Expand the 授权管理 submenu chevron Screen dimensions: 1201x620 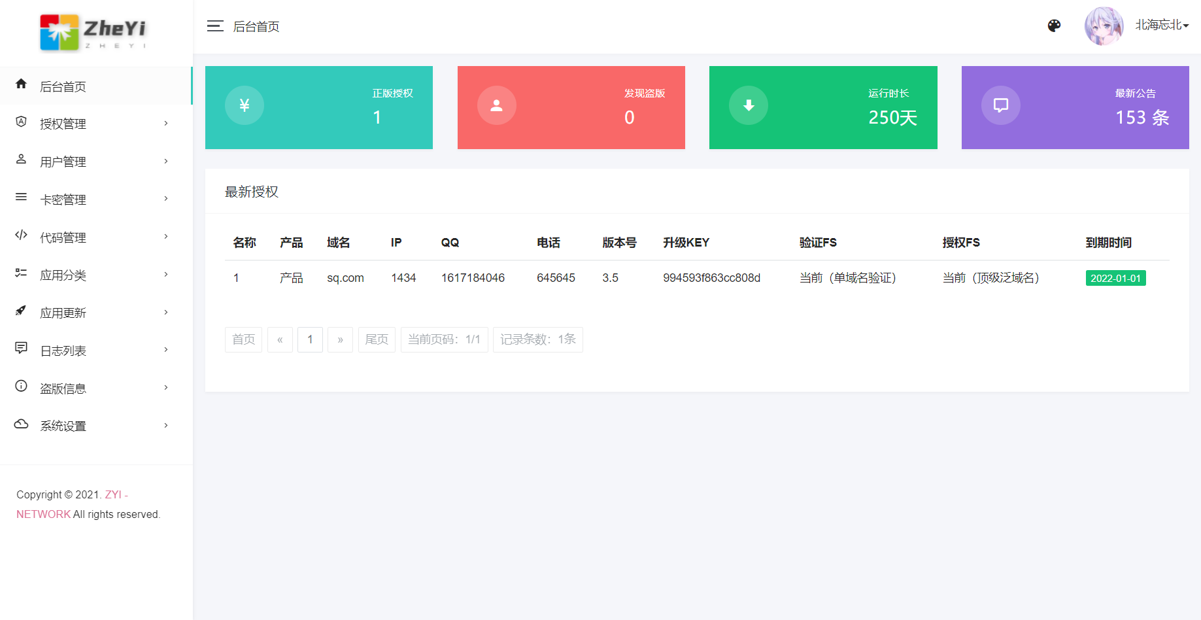(165, 123)
